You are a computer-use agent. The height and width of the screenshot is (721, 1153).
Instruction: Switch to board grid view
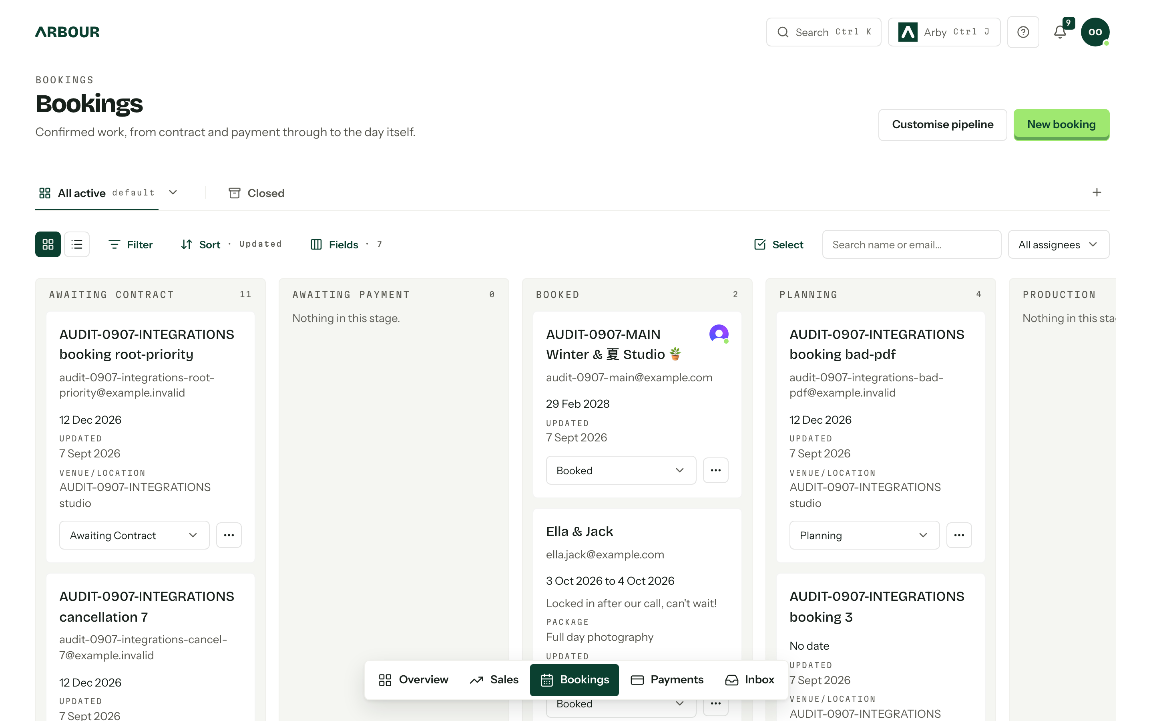pyautogui.click(x=48, y=244)
